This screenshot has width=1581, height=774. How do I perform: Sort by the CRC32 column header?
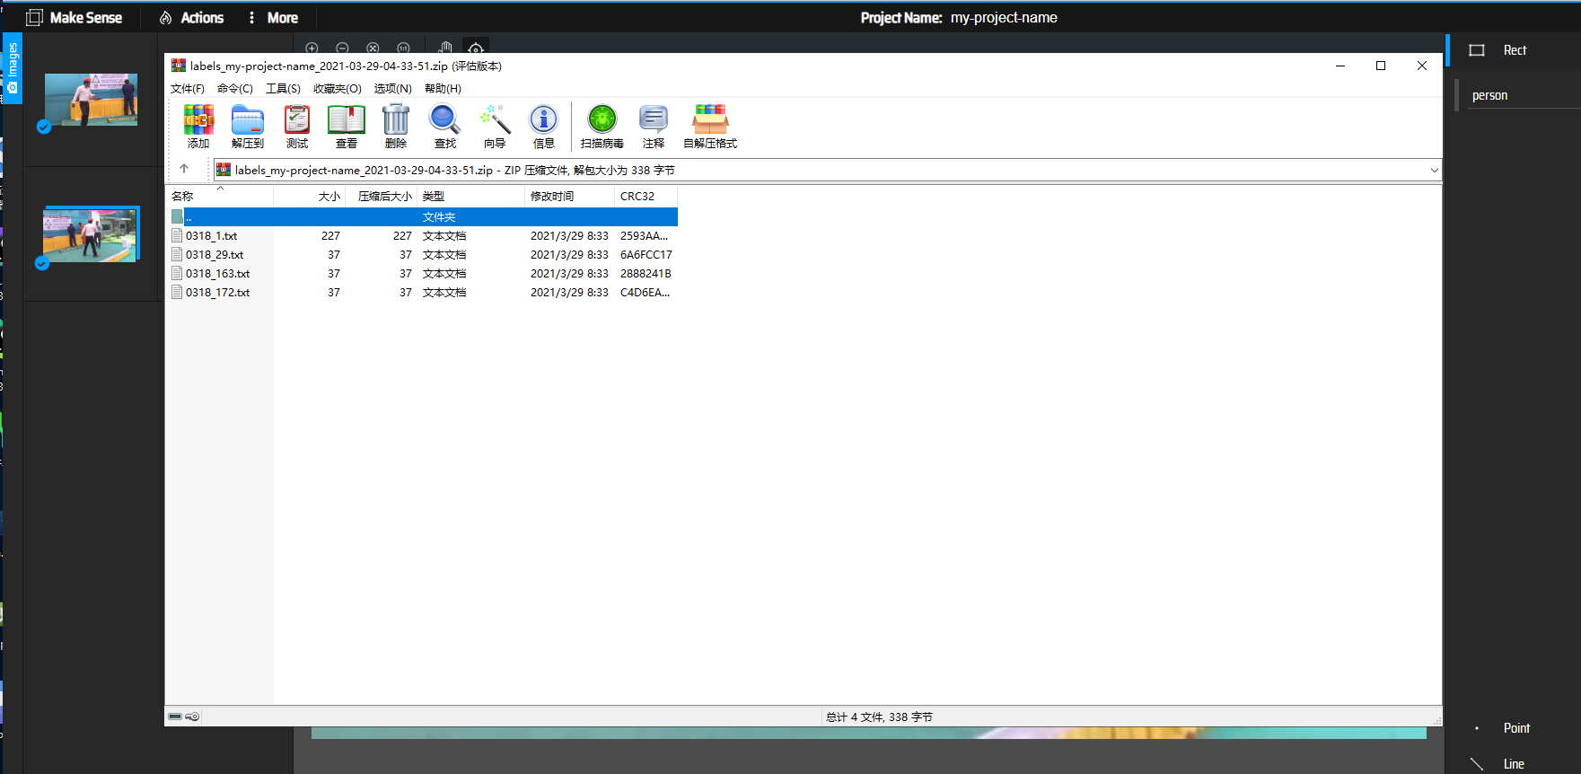pos(637,197)
